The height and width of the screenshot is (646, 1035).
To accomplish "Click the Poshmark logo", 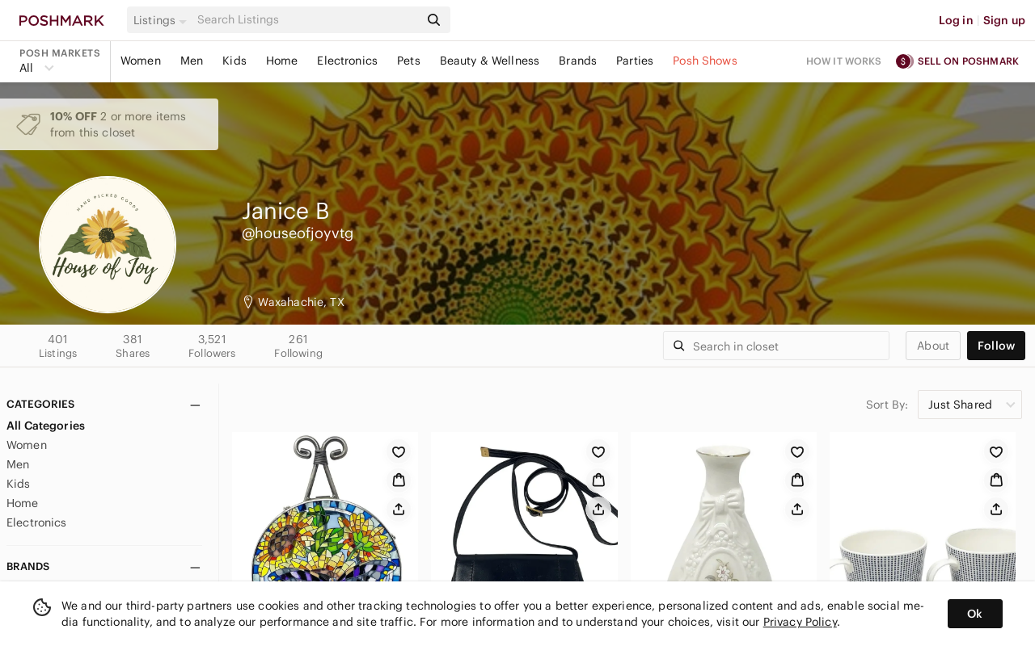I will coord(61,20).
